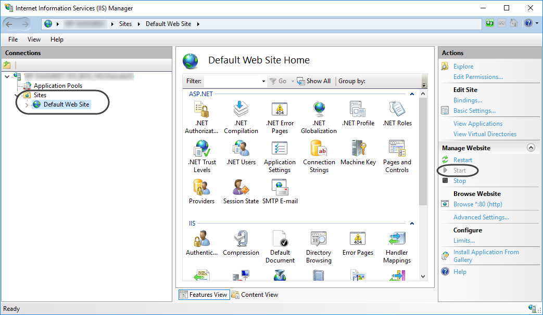Click the Refresh Page toolbar icon
Viewport: 543px width, 315px height.
[490, 23]
